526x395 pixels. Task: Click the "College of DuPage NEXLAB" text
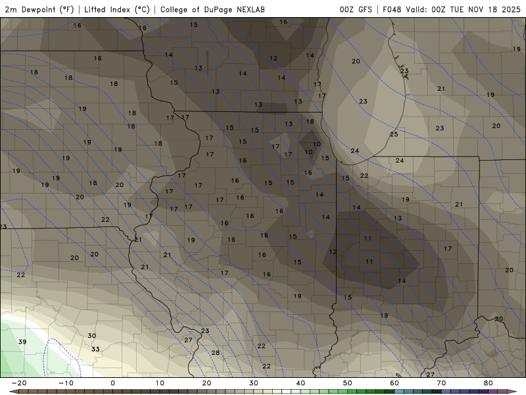[212, 9]
